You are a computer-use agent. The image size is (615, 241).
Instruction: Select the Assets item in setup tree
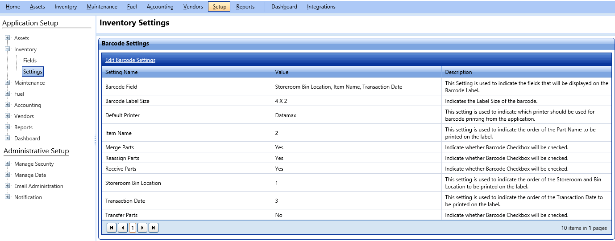coord(21,38)
